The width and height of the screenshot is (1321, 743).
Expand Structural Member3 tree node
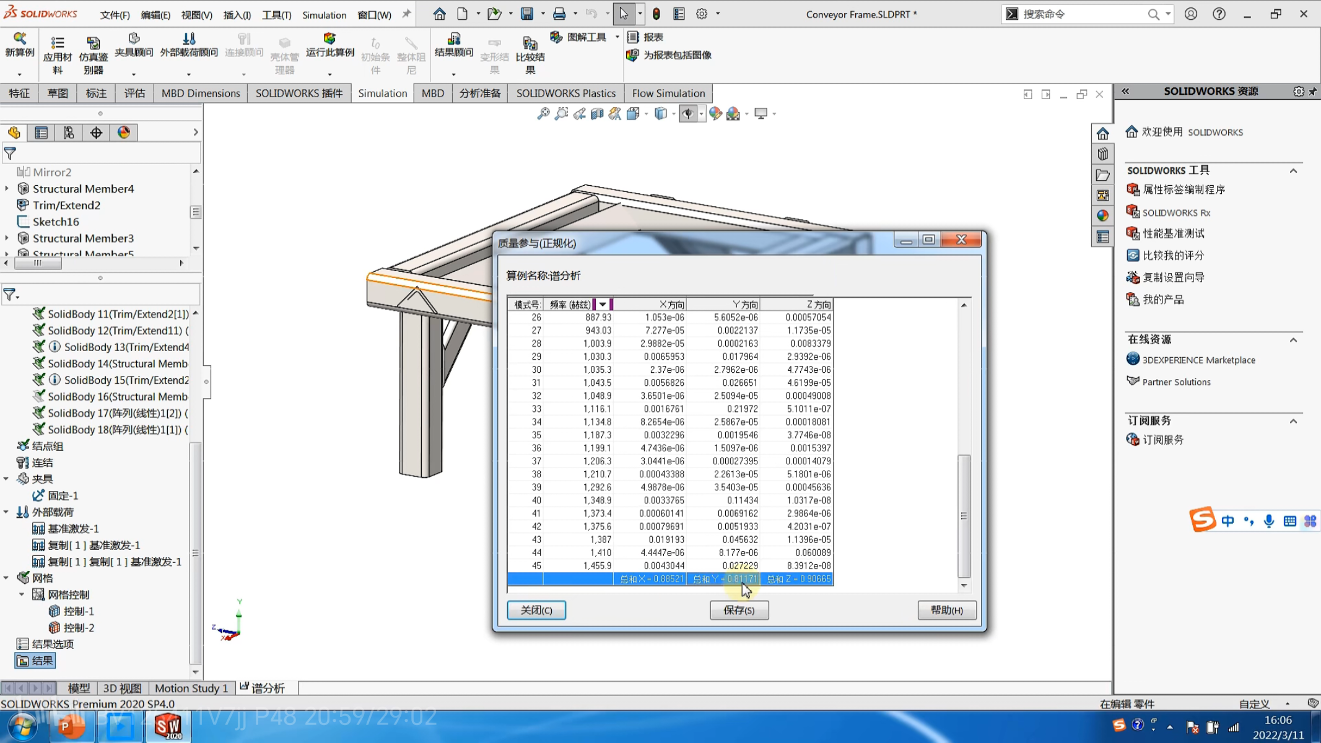(7, 238)
